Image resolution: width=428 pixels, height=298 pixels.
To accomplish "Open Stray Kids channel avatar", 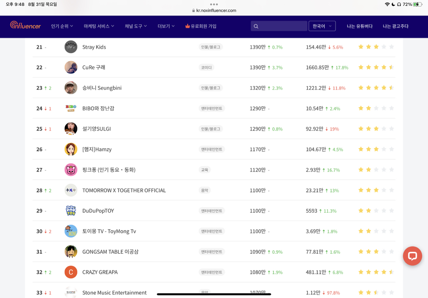I will point(71,47).
